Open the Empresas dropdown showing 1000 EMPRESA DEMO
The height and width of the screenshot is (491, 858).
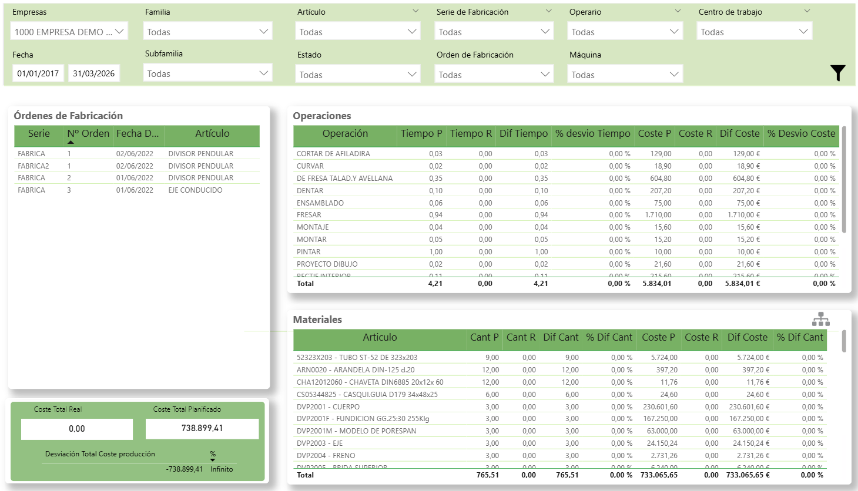coord(69,32)
